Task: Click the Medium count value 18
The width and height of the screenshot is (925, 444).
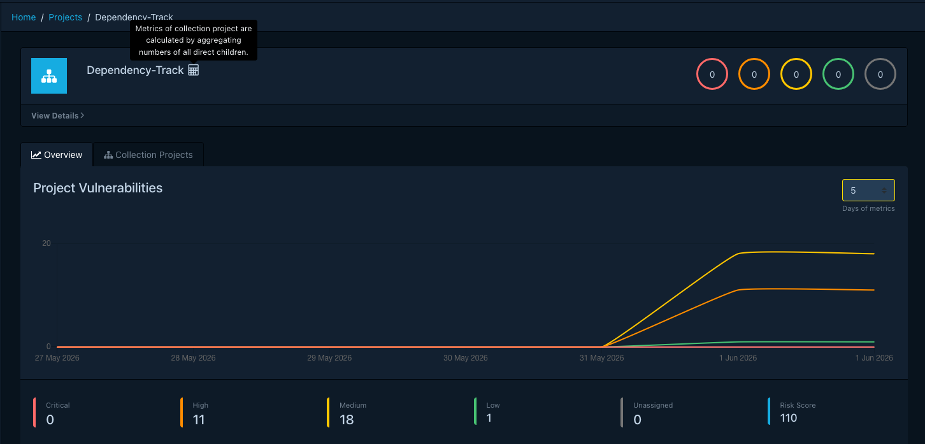Action: (347, 420)
